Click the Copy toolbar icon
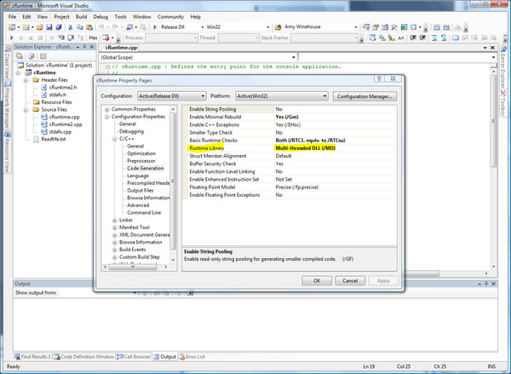Viewport: 511px width, 374px height. click(x=80, y=27)
